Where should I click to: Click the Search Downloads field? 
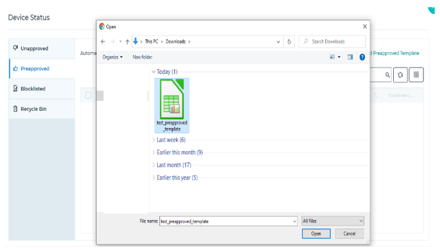click(x=332, y=42)
